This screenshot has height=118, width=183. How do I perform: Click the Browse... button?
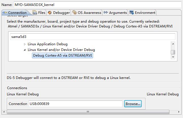(x=133, y=104)
